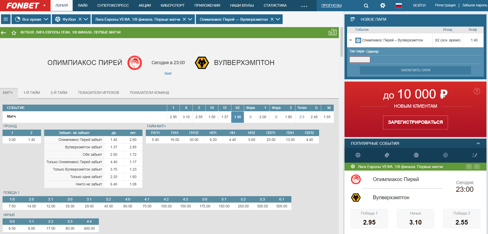Remove Футбол filter with its X
This screenshot has width=488, height=234.
(x=80, y=19)
